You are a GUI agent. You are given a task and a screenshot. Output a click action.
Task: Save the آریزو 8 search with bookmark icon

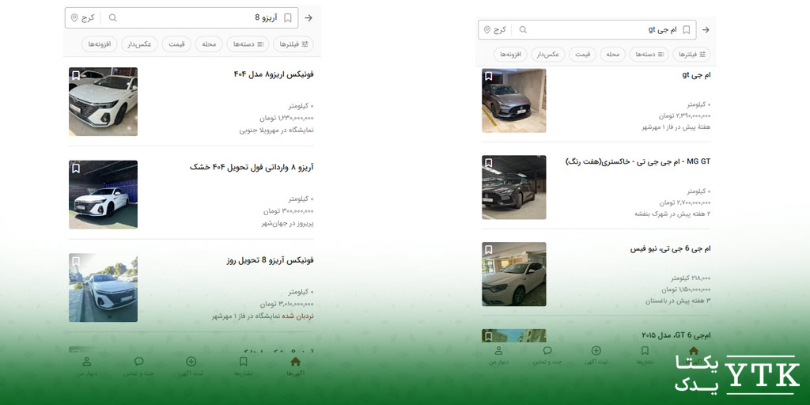[x=288, y=17]
